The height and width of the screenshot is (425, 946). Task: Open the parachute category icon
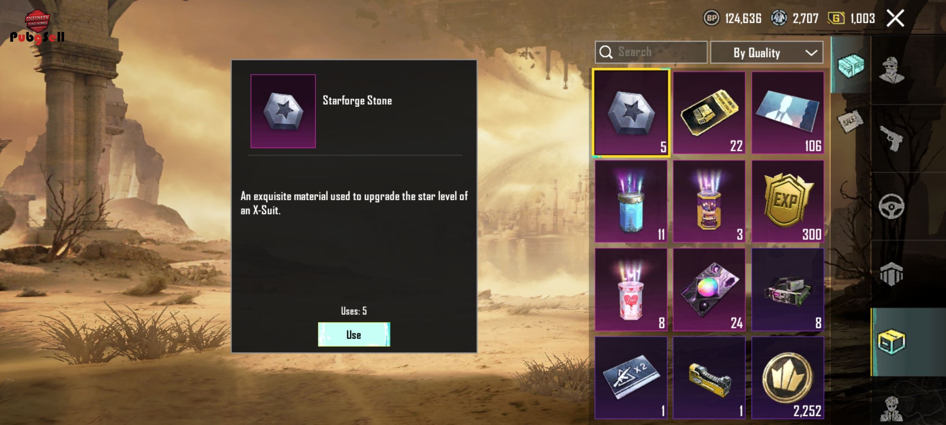[x=892, y=274]
